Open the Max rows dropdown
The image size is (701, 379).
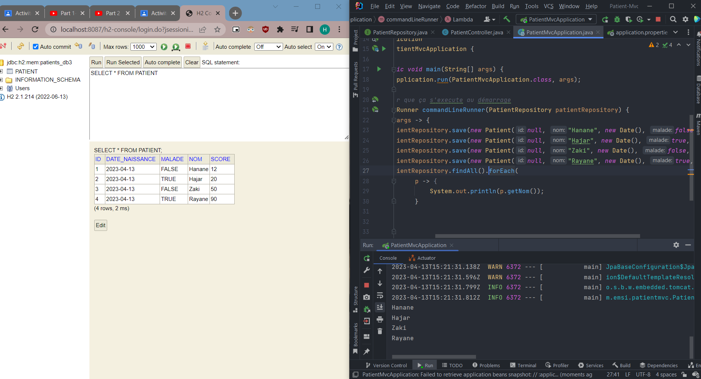(x=143, y=47)
